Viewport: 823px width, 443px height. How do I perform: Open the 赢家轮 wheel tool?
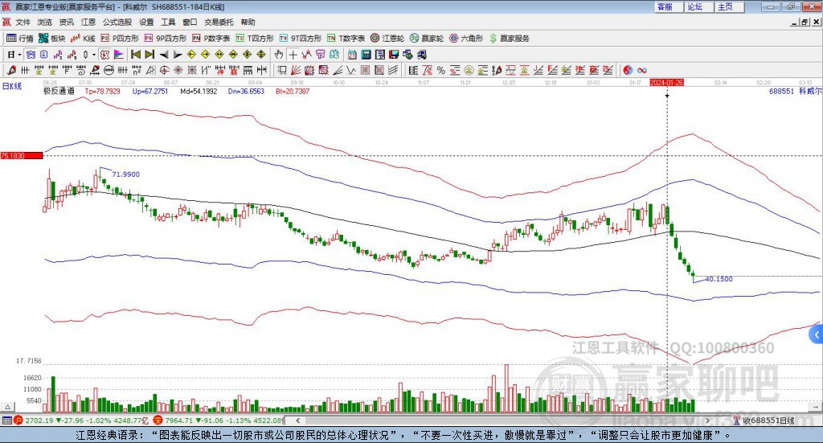click(427, 39)
